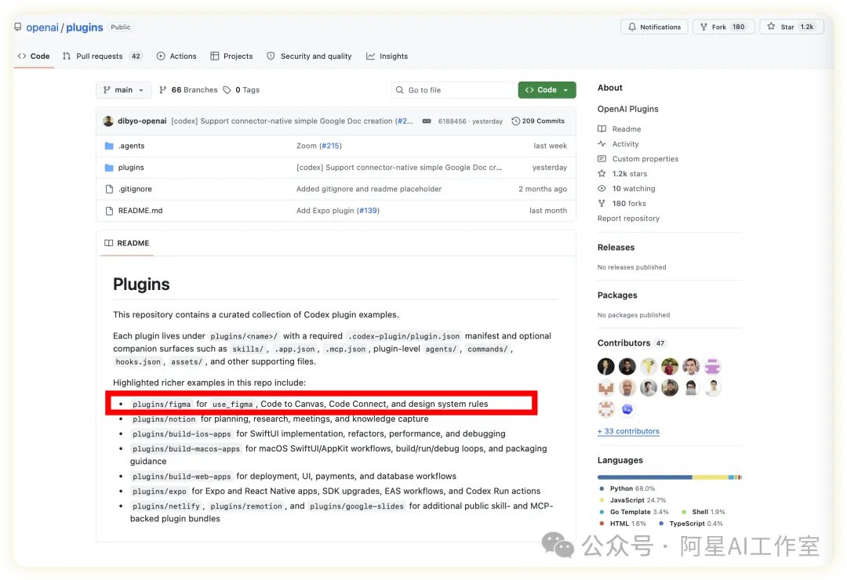Open the openai owner link

42,27
